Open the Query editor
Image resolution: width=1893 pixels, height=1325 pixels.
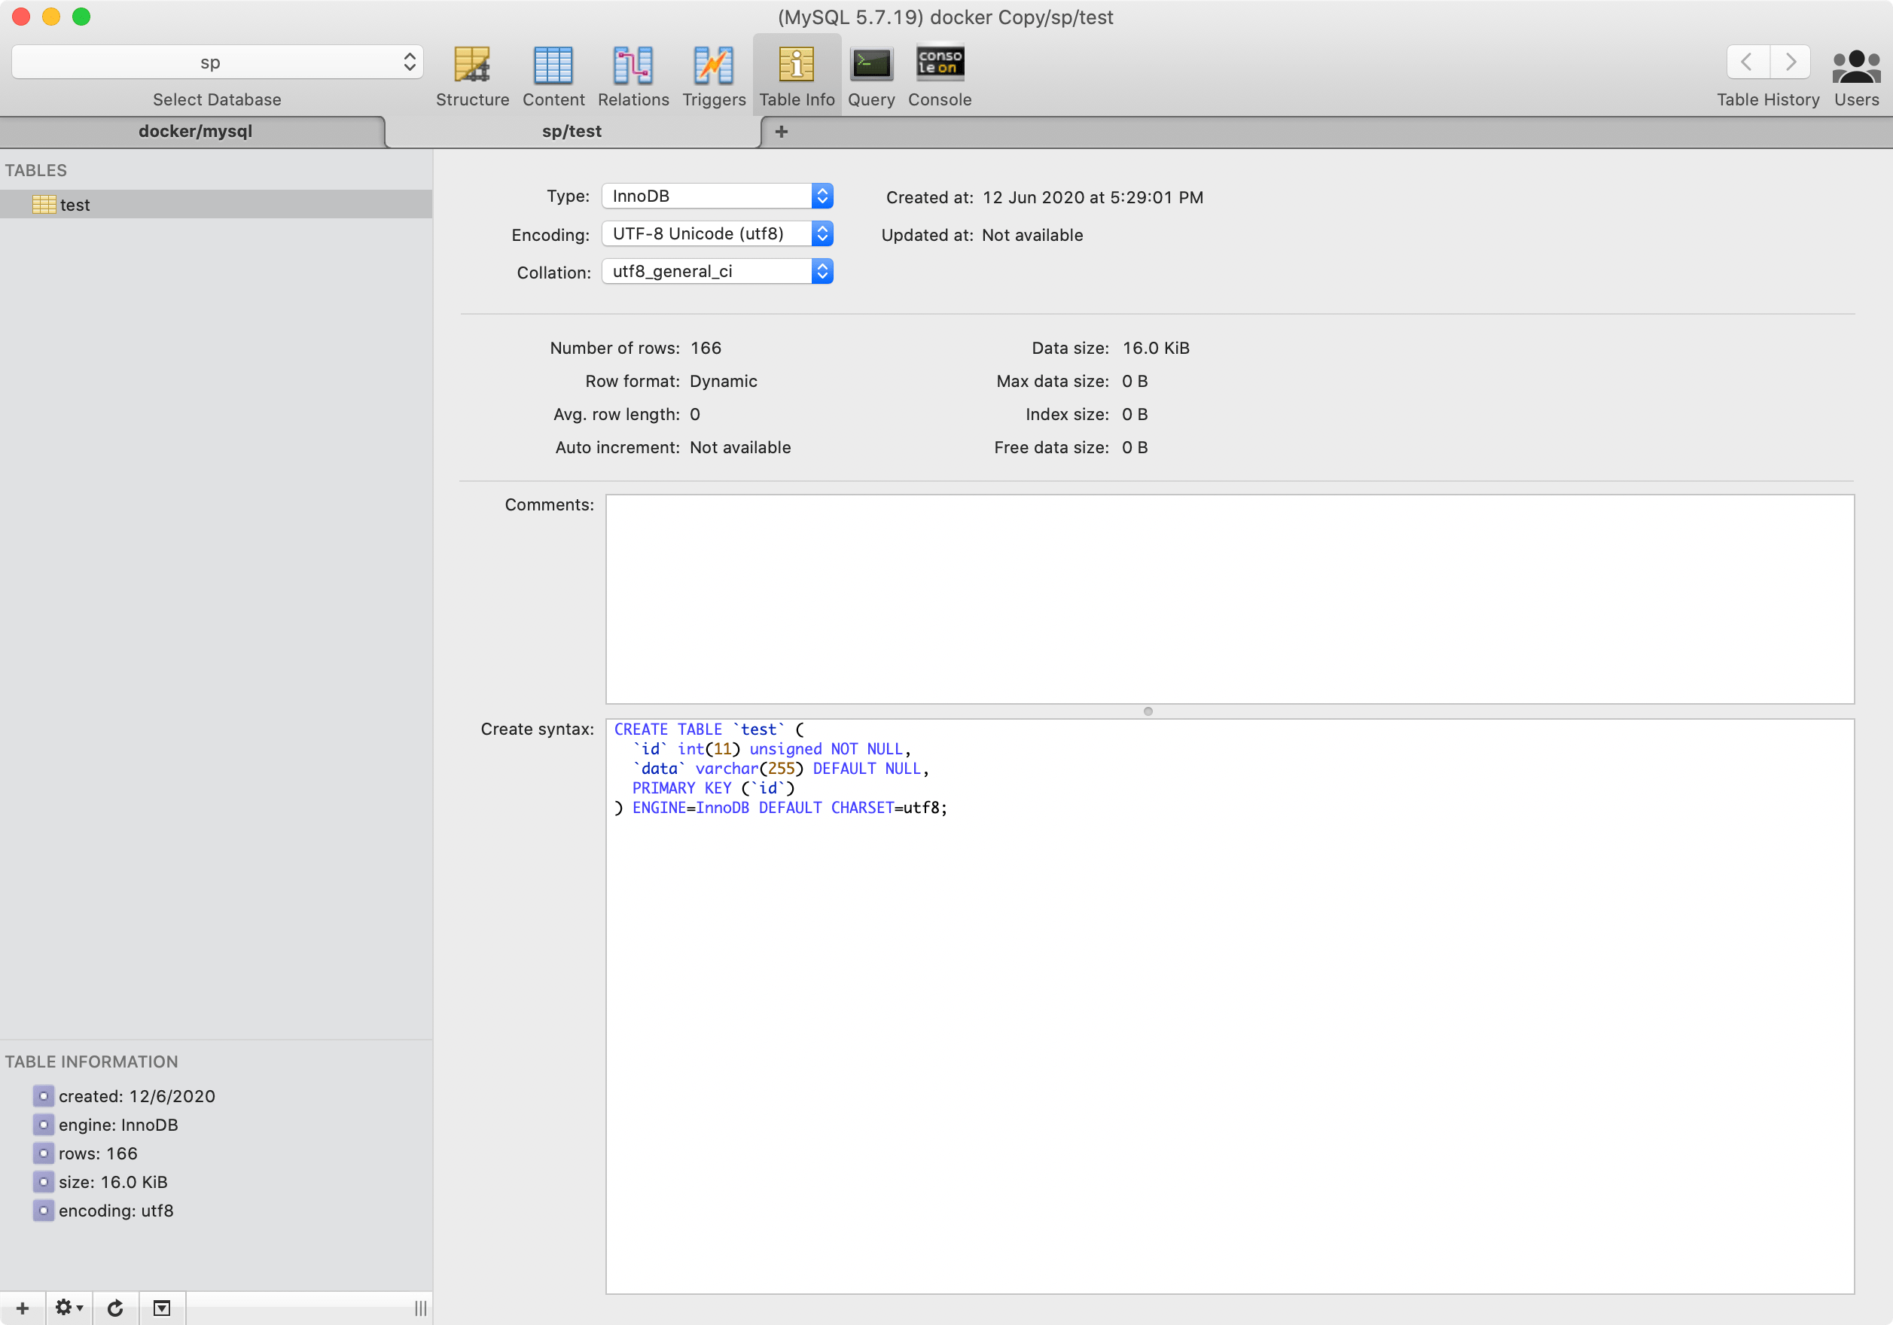tap(871, 76)
